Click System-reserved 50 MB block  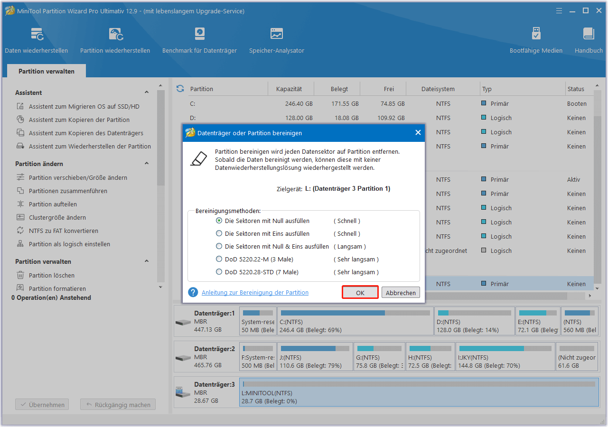click(258, 322)
